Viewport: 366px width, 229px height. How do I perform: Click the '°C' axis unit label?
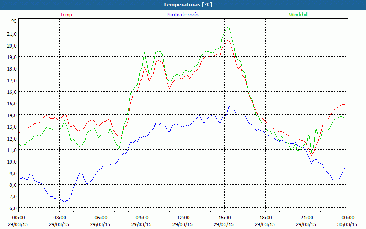point(14,21)
